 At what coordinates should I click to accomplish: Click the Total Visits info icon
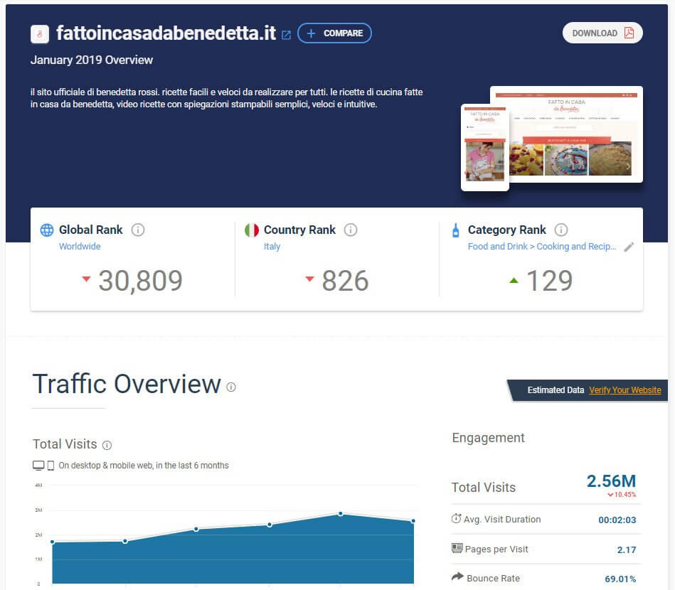(107, 446)
